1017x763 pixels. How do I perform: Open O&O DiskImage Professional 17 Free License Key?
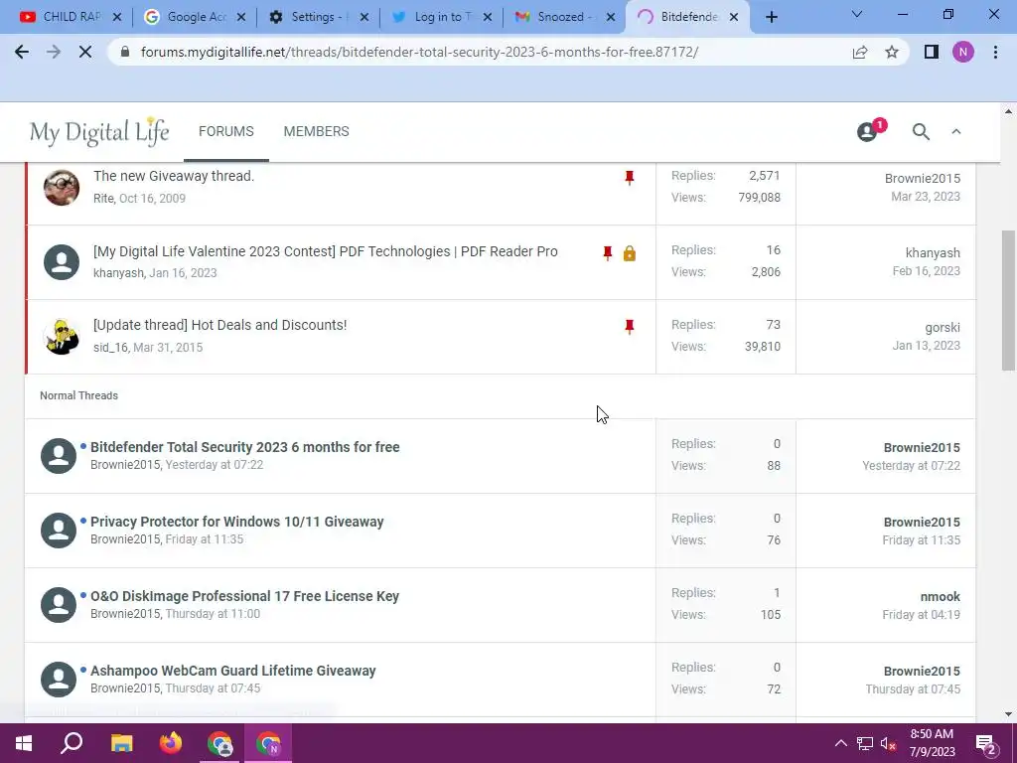pyautogui.click(x=244, y=596)
